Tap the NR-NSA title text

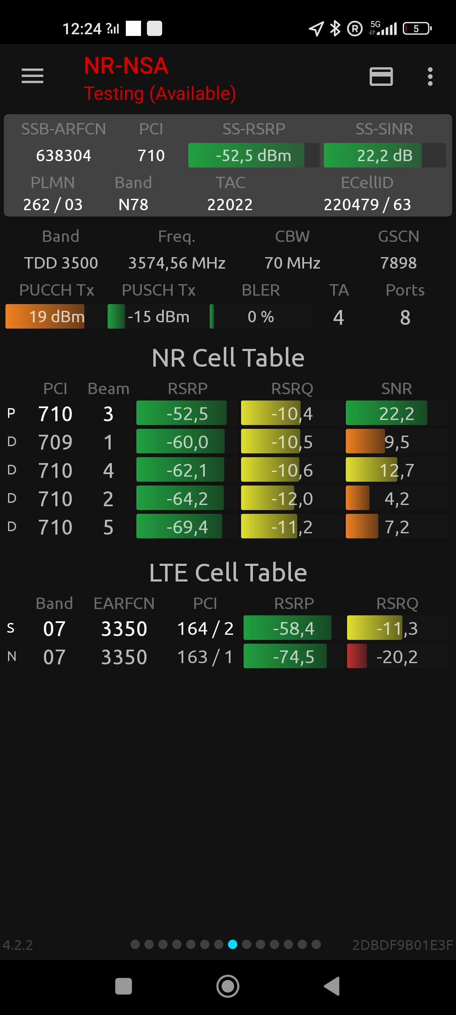tap(126, 66)
